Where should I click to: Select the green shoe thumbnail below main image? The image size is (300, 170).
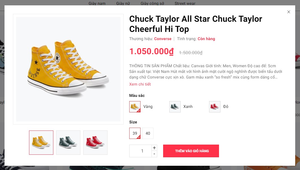[68, 143]
